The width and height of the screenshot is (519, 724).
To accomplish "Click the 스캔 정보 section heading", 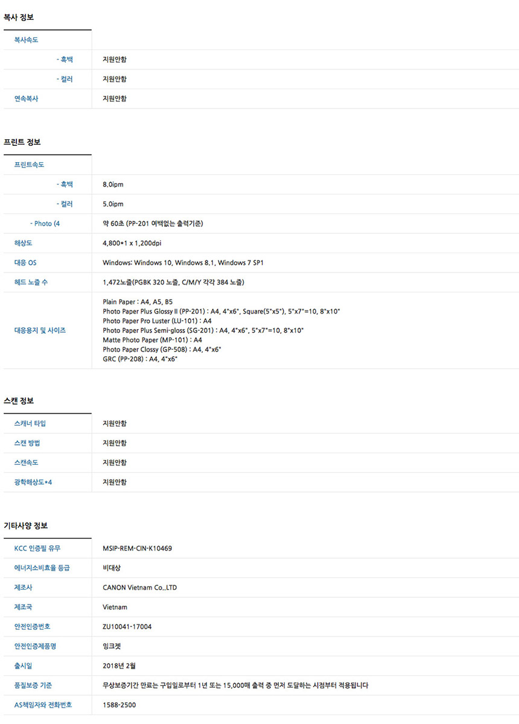I will [x=19, y=401].
